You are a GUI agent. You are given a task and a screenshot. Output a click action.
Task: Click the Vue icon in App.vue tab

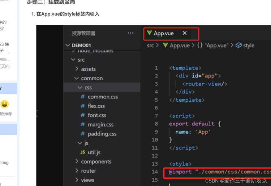(149, 33)
